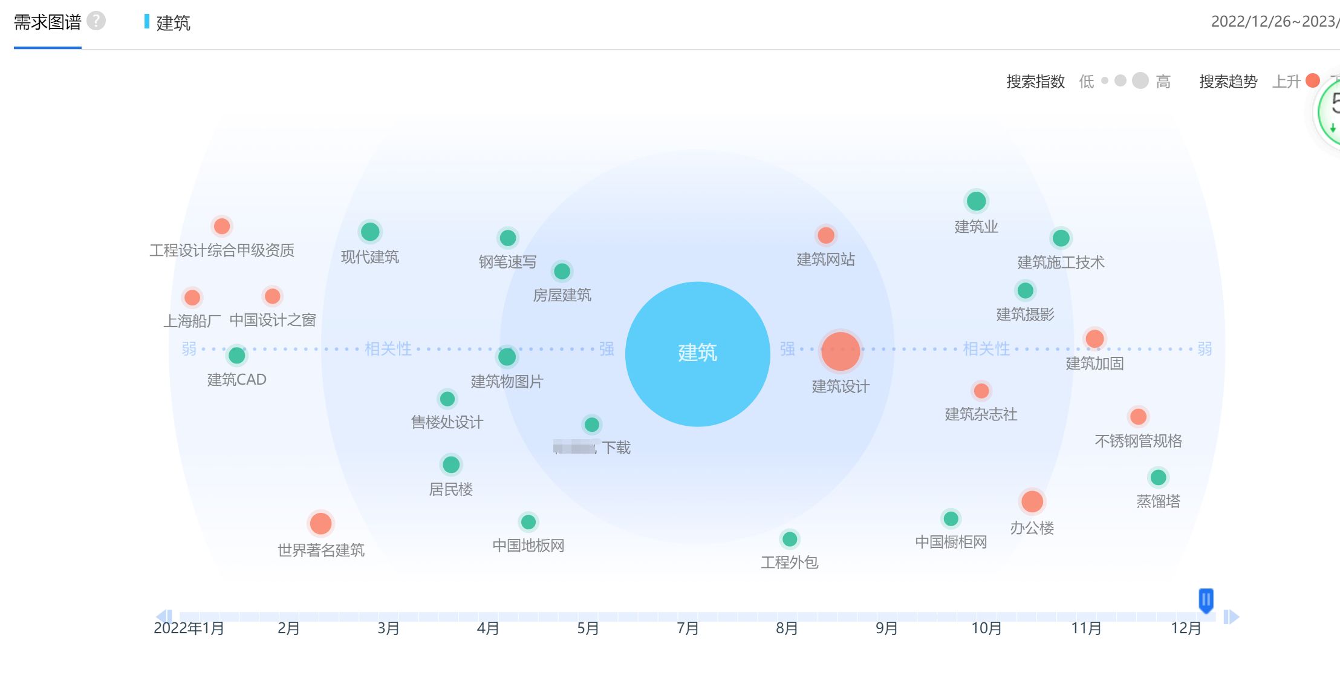Select the 需求图谱 tab
1340x678 pixels.
click(x=47, y=23)
